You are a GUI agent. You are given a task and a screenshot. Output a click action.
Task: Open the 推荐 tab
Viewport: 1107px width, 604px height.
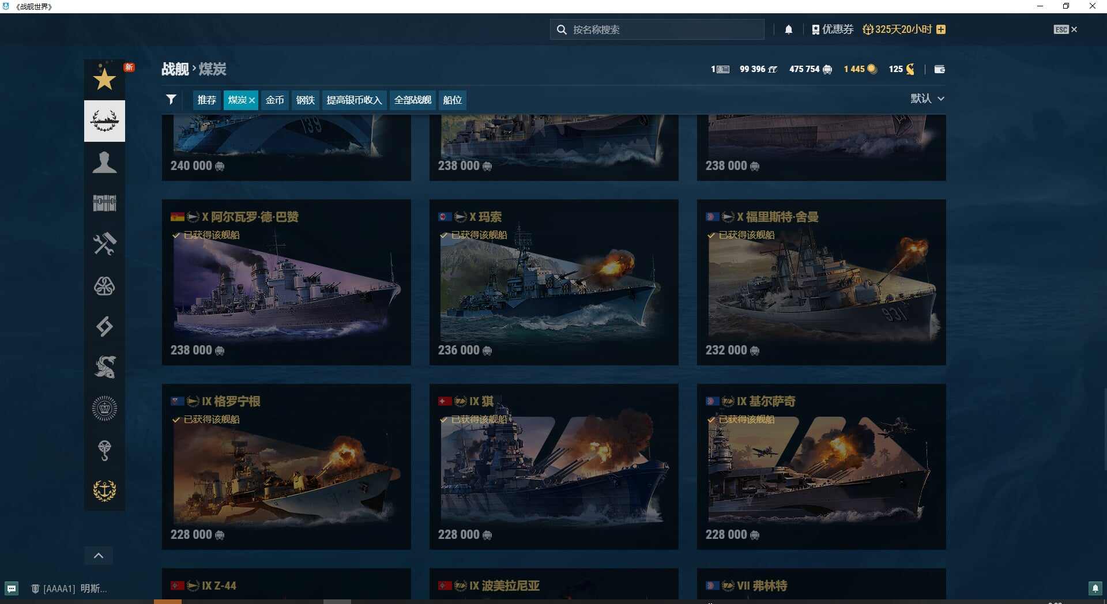(206, 100)
